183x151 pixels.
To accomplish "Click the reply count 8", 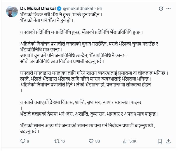I will coord(28,142).
